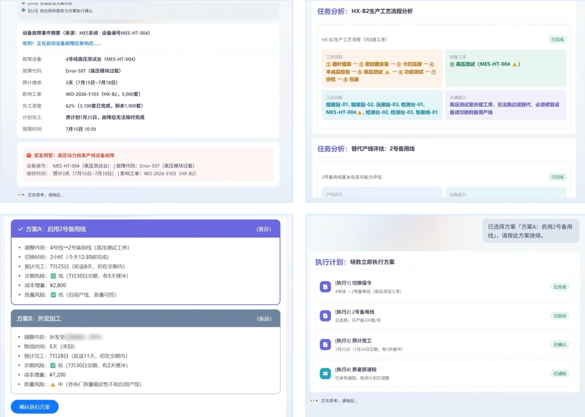The height and width of the screenshot is (417, 585).
Task: Click warning icon after ⑤ 高压测试 in 工序流程
Action: [x=387, y=72]
